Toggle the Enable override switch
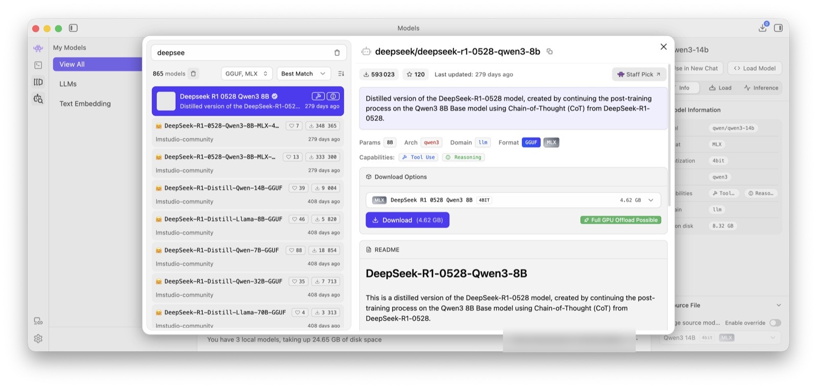Screen dimensions: 817x388 coord(775,323)
